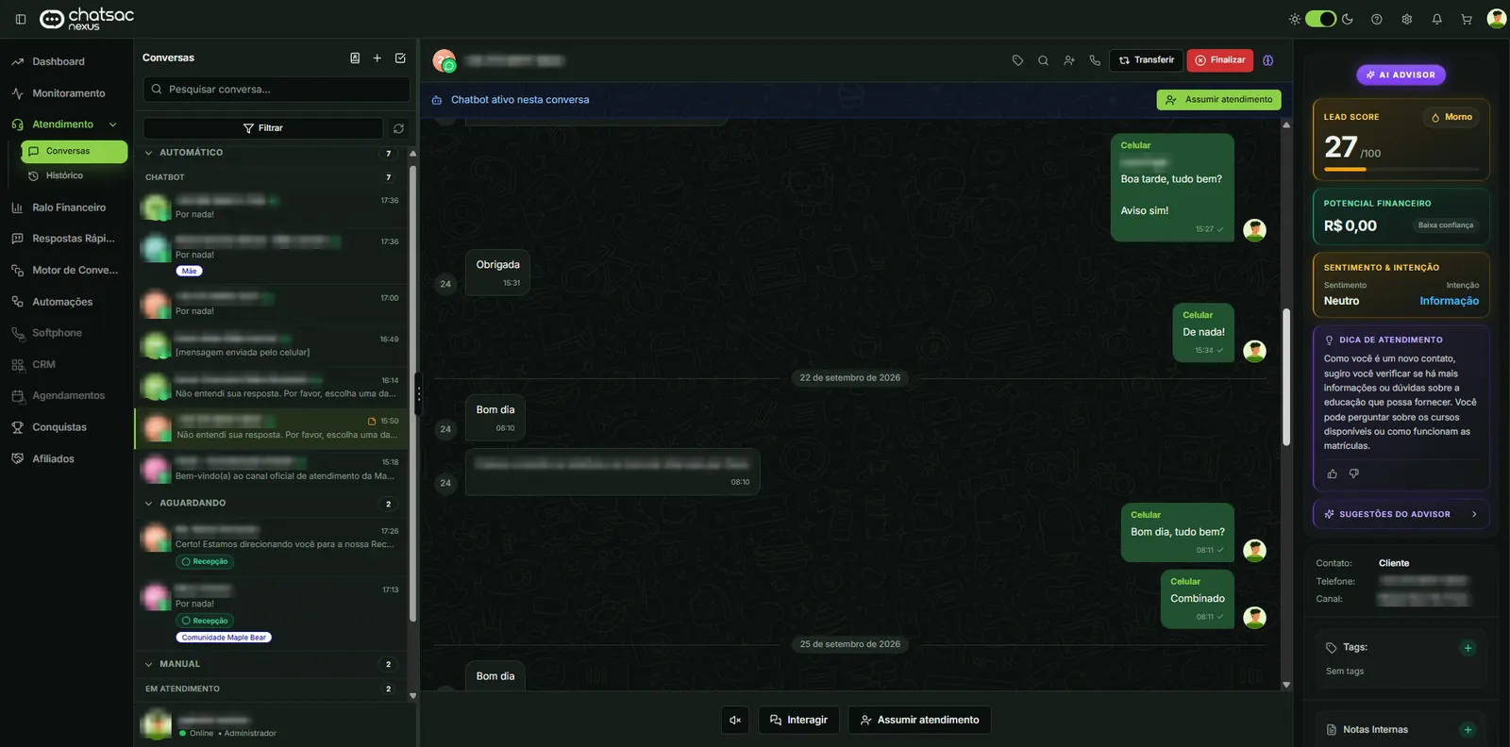Open the contacts book icon in Conversas
Screen dimensions: 1510x747
coord(355,58)
